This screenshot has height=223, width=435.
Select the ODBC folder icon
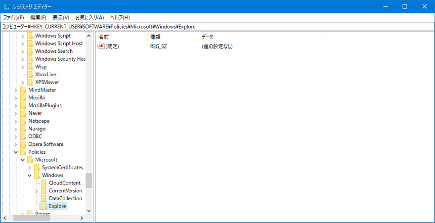coord(23,137)
